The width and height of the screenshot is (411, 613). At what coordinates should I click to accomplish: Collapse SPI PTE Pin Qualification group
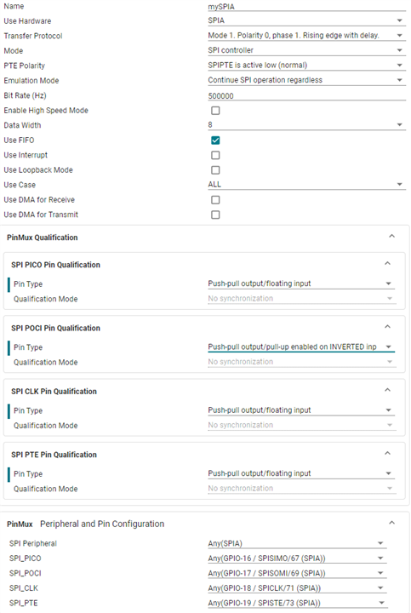coord(387,454)
